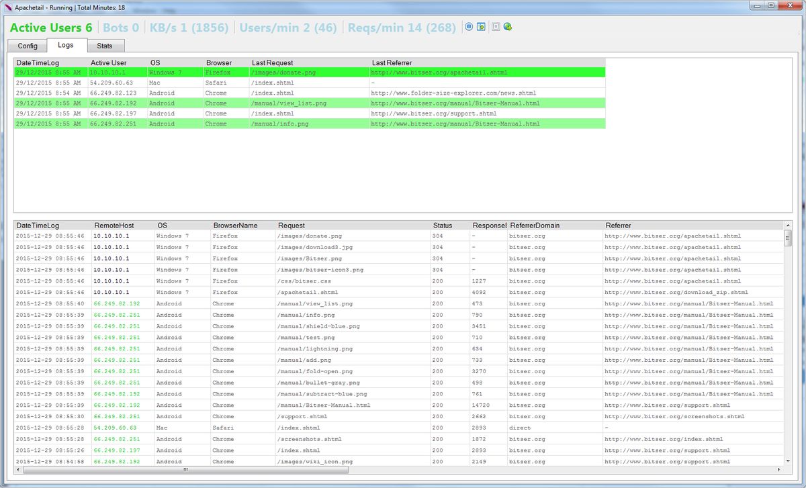Select the active user row 54.209.60.63
Screen dimensions: 806x488
point(310,83)
